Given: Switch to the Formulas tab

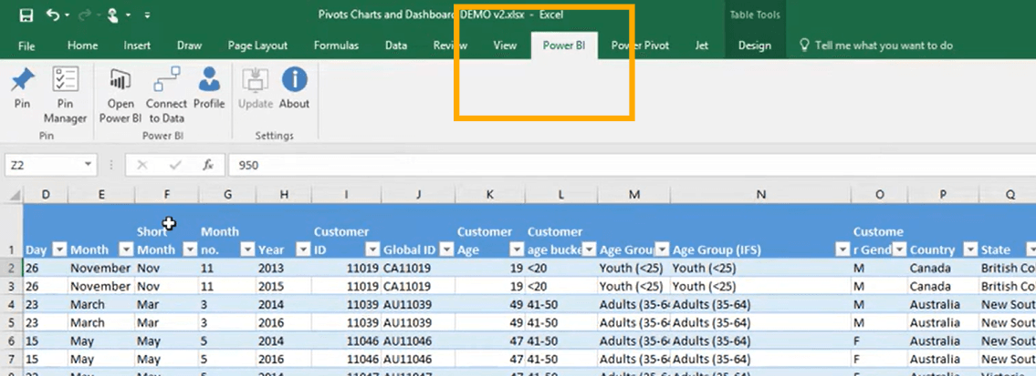Looking at the screenshot, I should 336,46.
